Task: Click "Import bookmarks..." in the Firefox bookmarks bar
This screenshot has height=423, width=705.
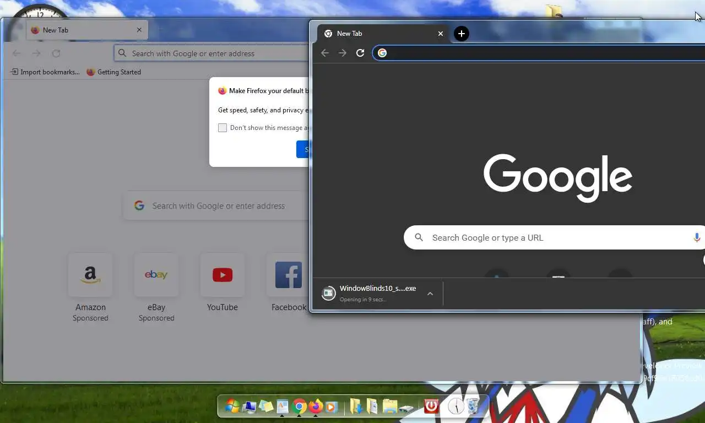Action: point(45,72)
